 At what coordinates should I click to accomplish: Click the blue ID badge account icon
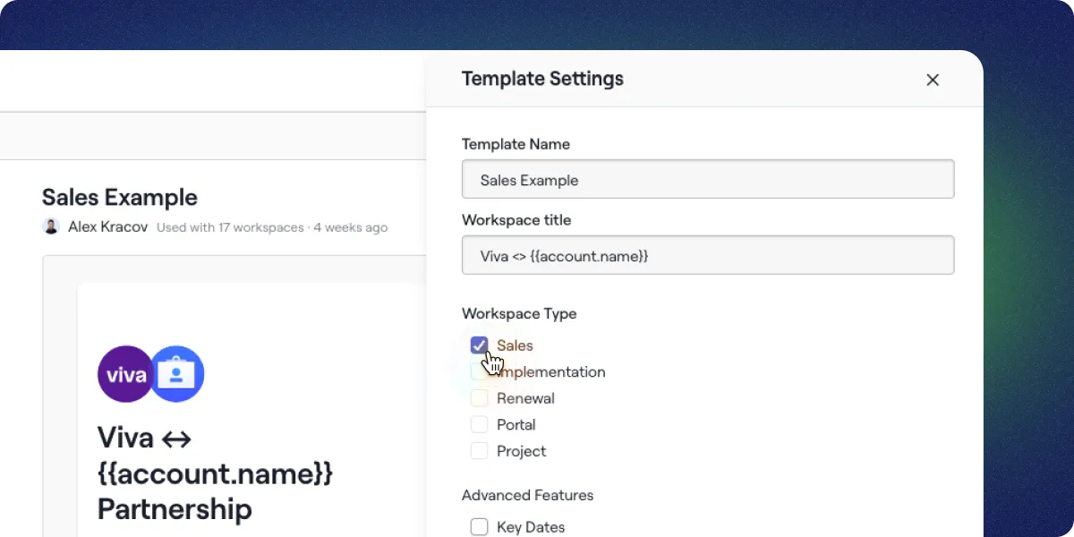(176, 374)
